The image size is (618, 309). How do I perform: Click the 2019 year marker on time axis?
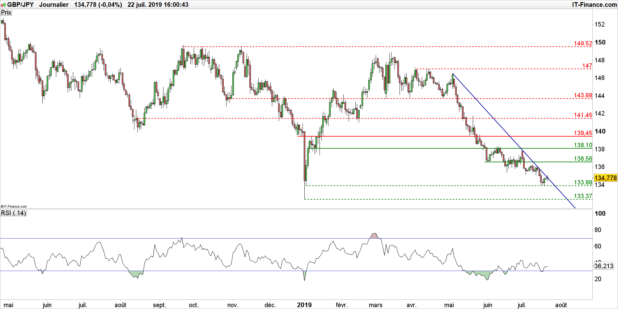[x=304, y=305]
